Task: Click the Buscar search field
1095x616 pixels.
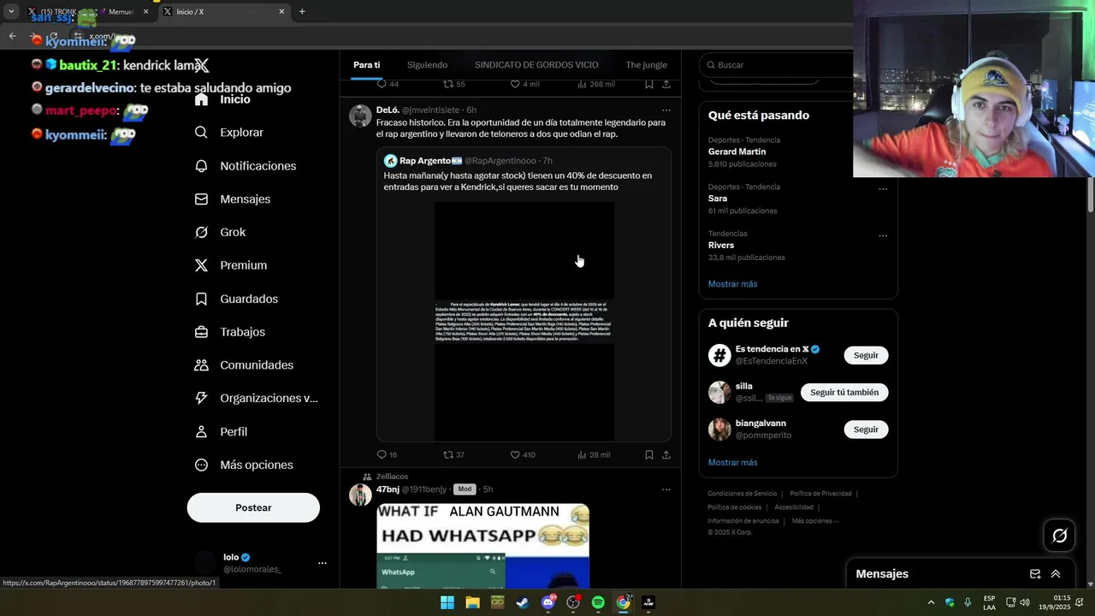Action: tap(775, 65)
